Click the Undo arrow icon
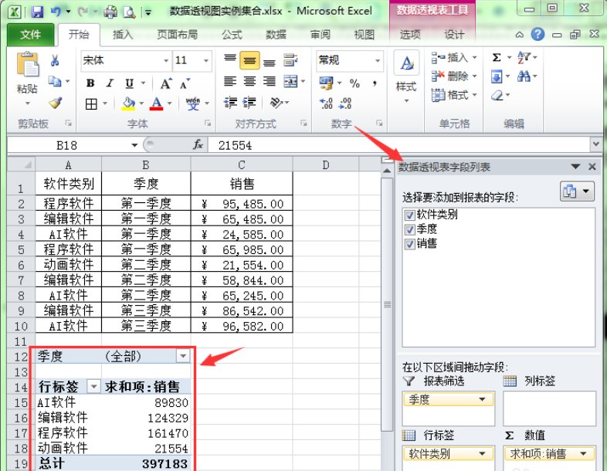This screenshot has width=607, height=471. [x=56, y=12]
